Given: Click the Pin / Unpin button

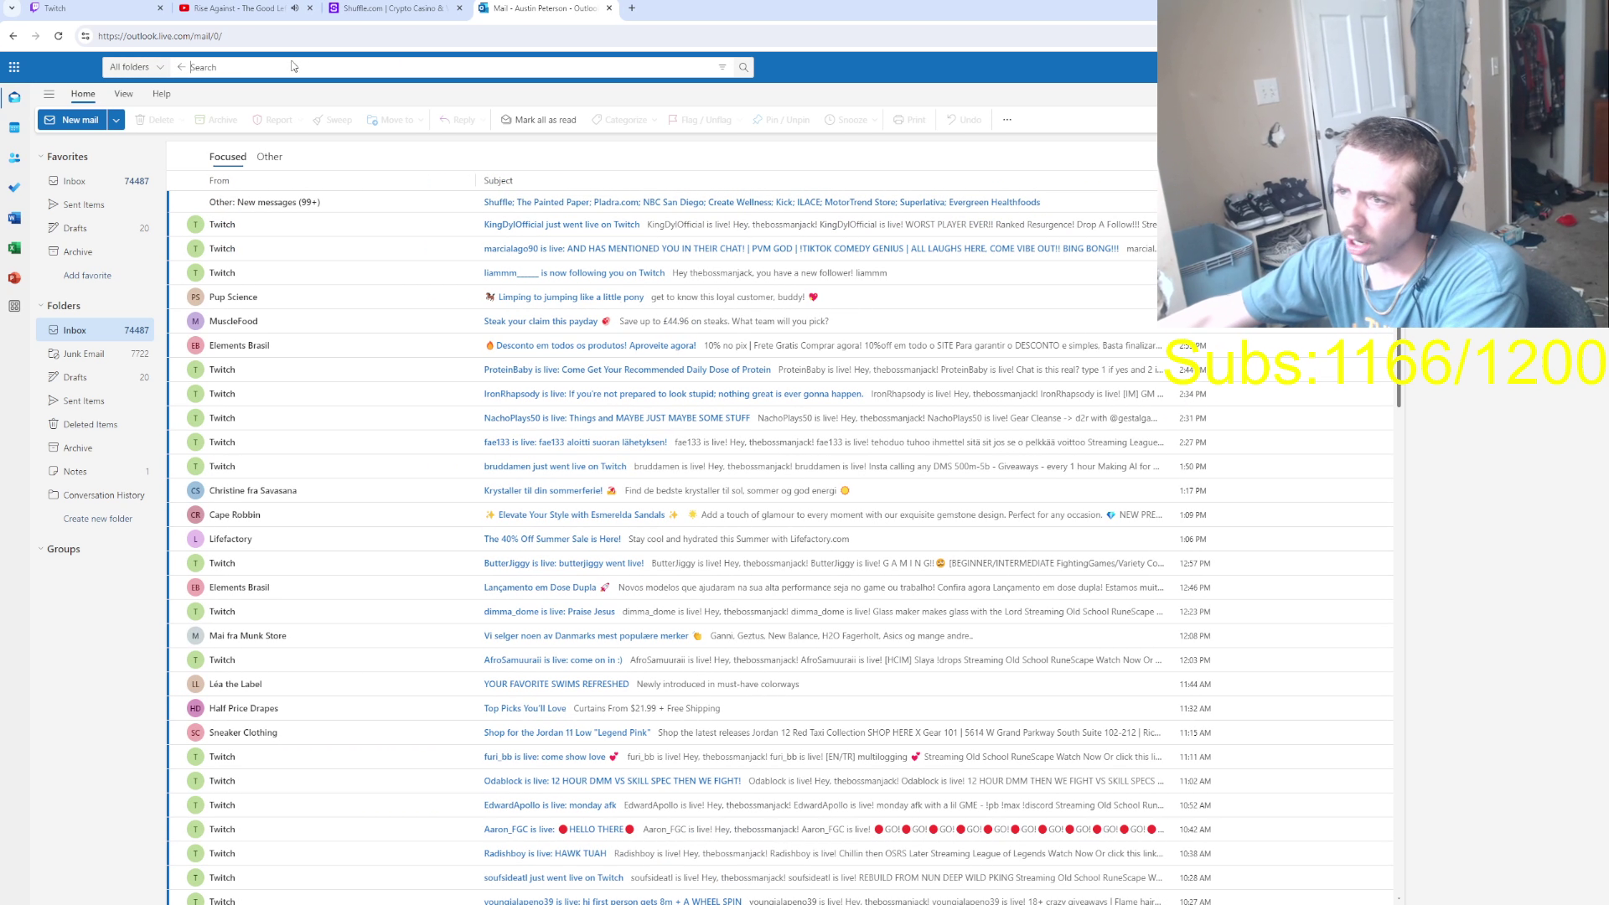Looking at the screenshot, I should tap(781, 120).
